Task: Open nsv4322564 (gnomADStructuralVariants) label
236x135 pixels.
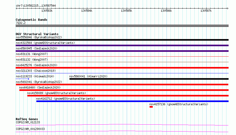Action: 45,43
